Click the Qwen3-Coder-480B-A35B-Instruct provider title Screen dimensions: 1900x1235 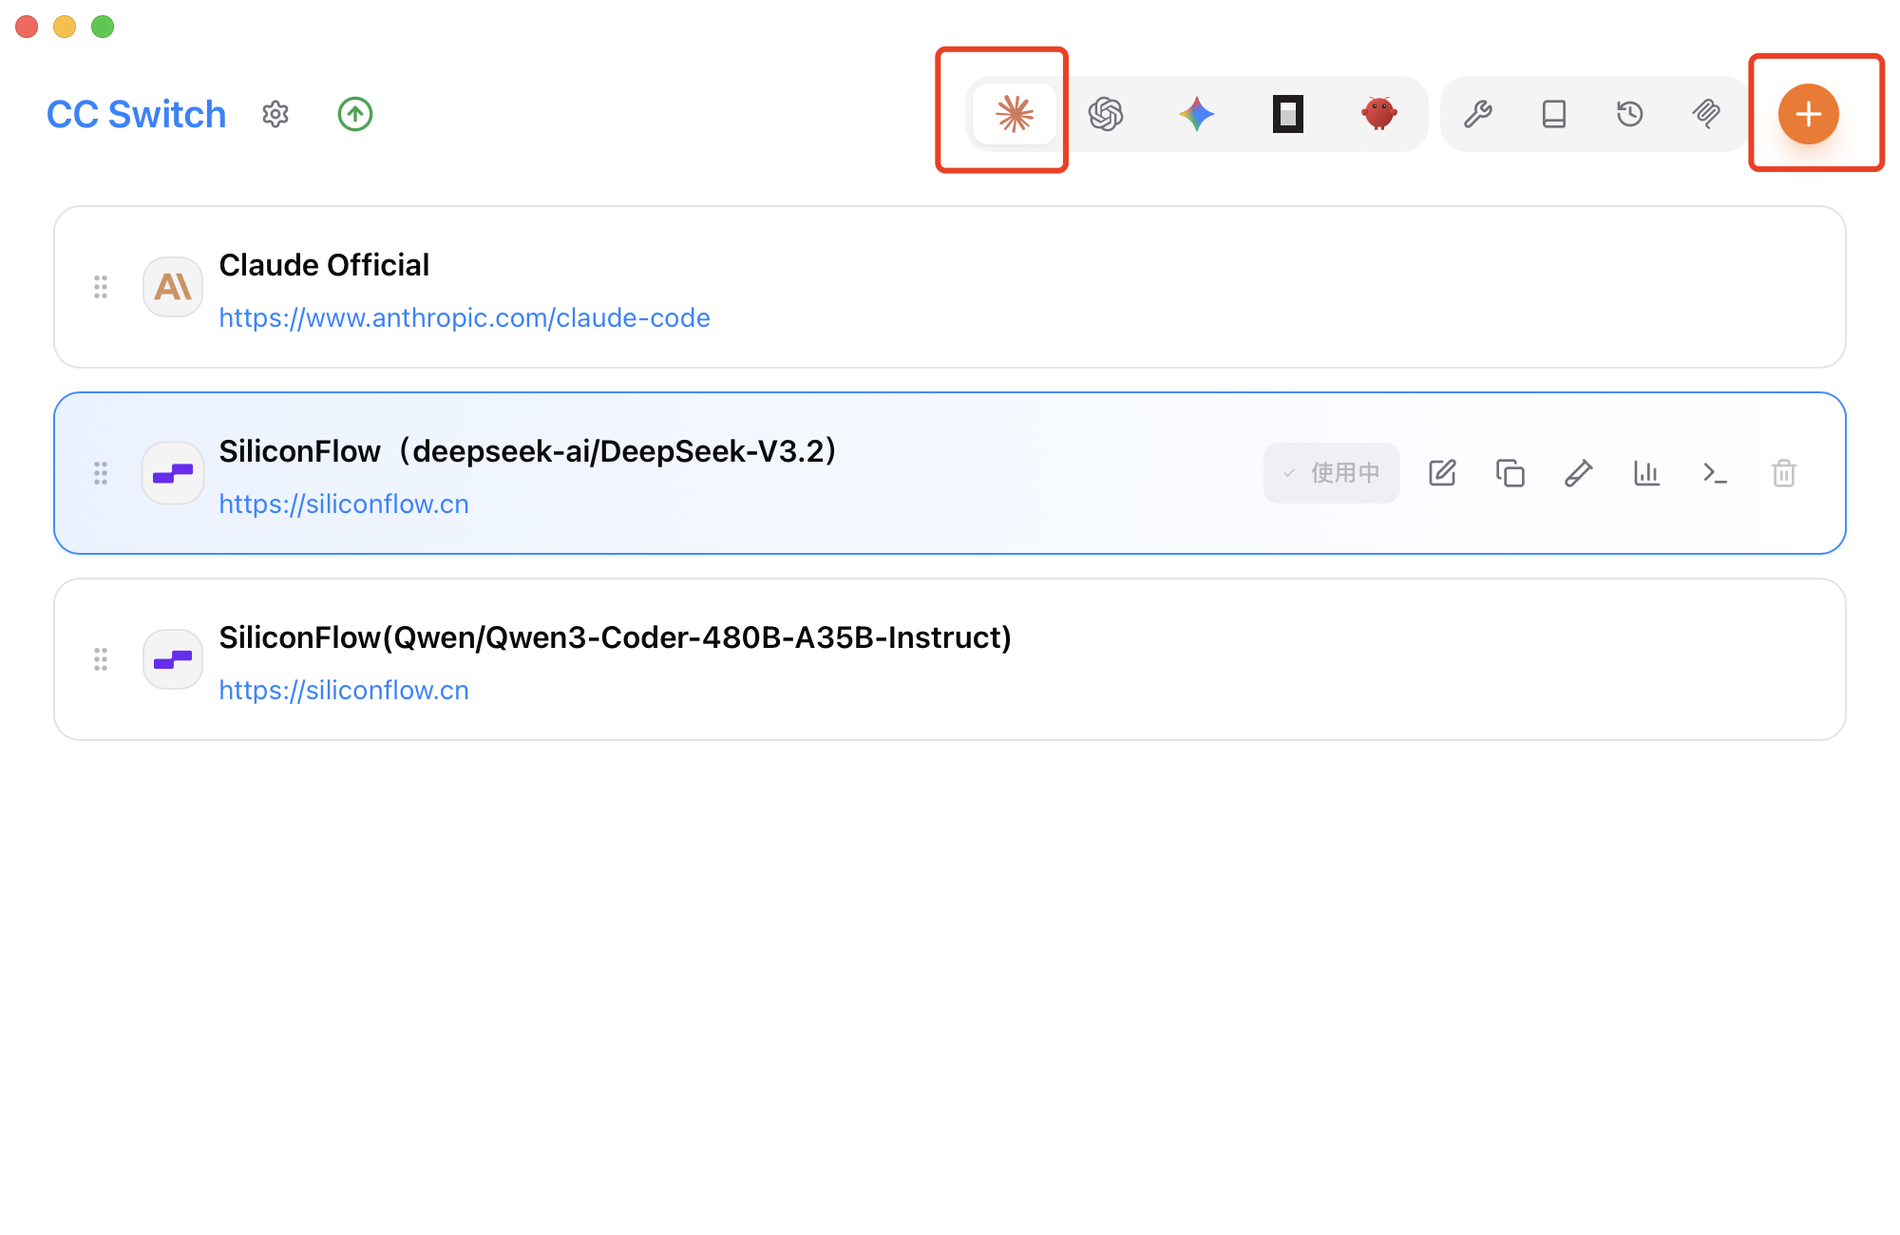616,637
